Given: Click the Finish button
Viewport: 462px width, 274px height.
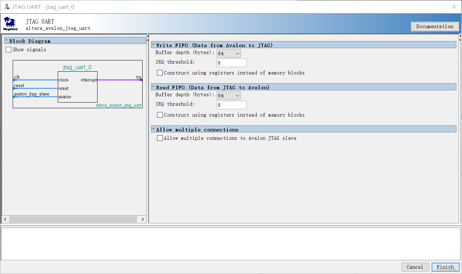Looking at the screenshot, I should tap(445, 267).
